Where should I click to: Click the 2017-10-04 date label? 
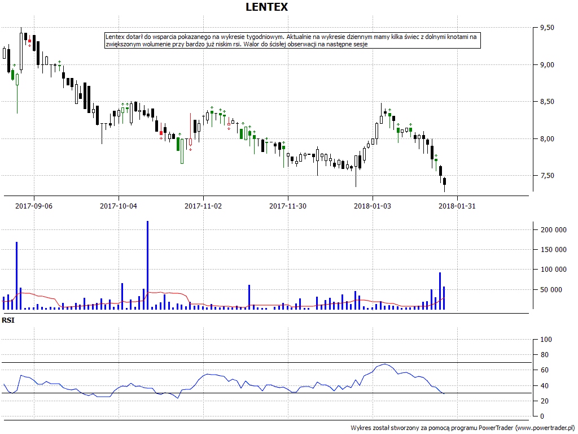[x=119, y=206]
